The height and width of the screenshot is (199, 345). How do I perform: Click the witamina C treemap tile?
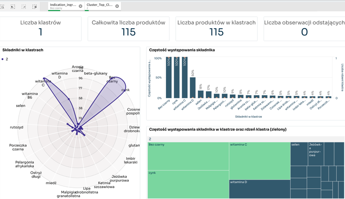(259, 161)
